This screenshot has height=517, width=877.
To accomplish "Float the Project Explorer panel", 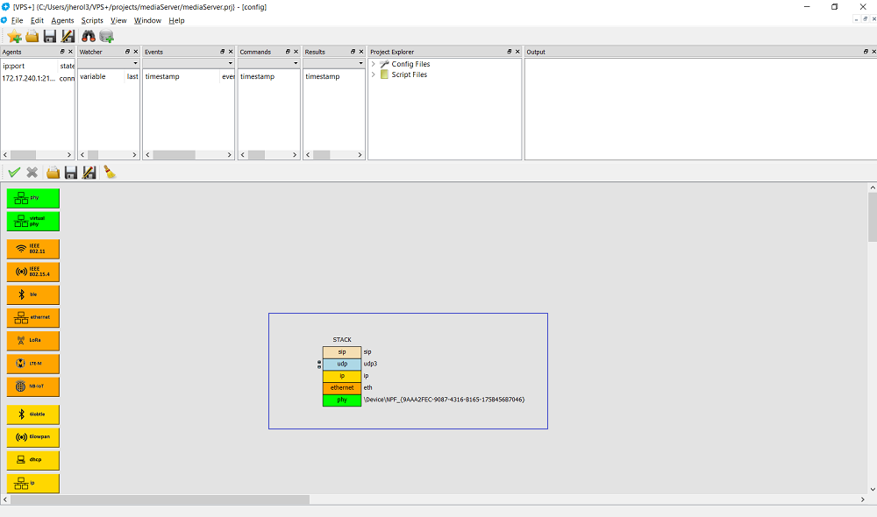I will (x=509, y=52).
